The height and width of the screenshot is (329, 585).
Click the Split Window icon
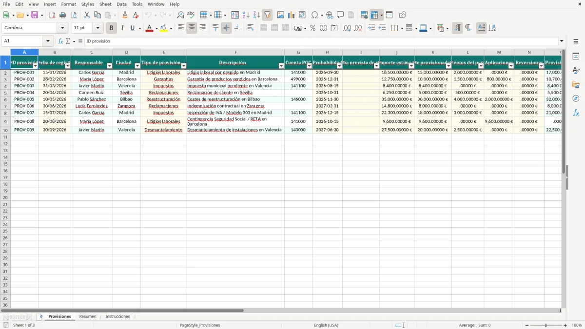click(x=389, y=15)
